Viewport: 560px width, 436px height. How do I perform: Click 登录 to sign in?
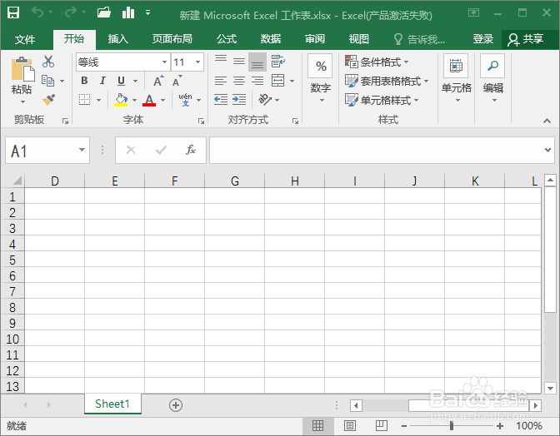482,39
